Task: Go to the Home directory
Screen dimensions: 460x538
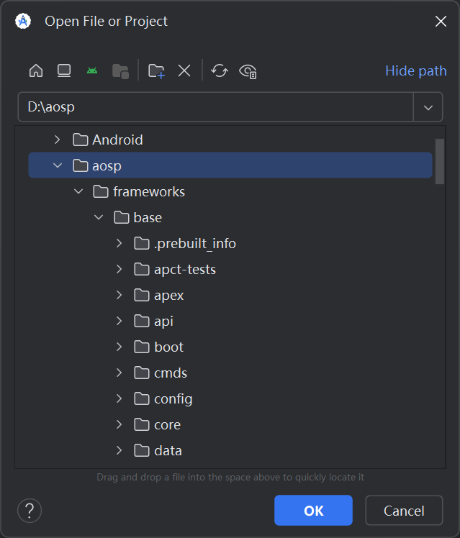Action: pyautogui.click(x=36, y=71)
